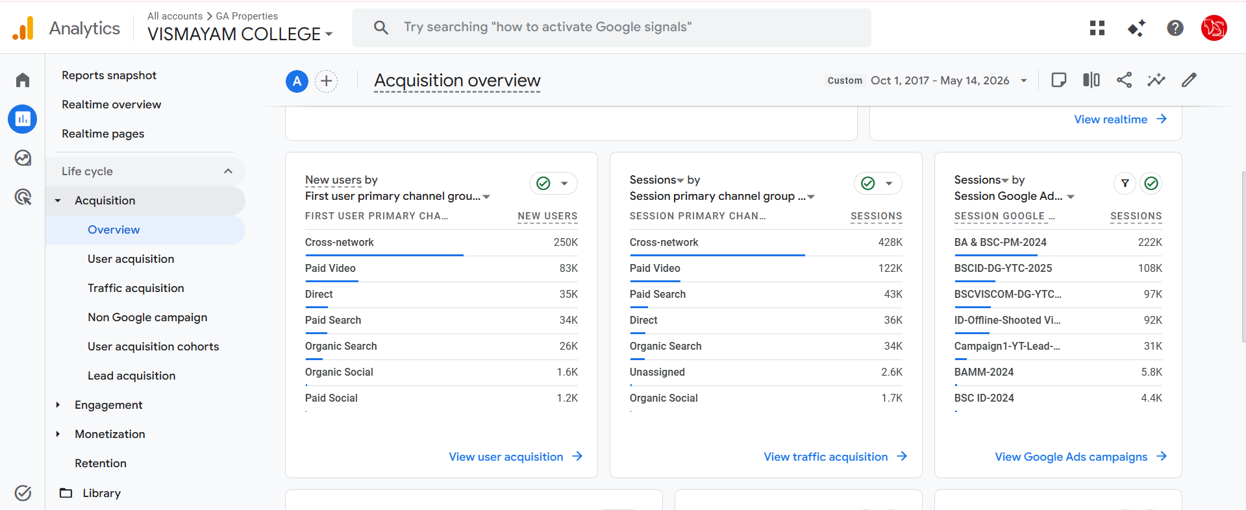Expand the Monetization tree group

pos(58,434)
